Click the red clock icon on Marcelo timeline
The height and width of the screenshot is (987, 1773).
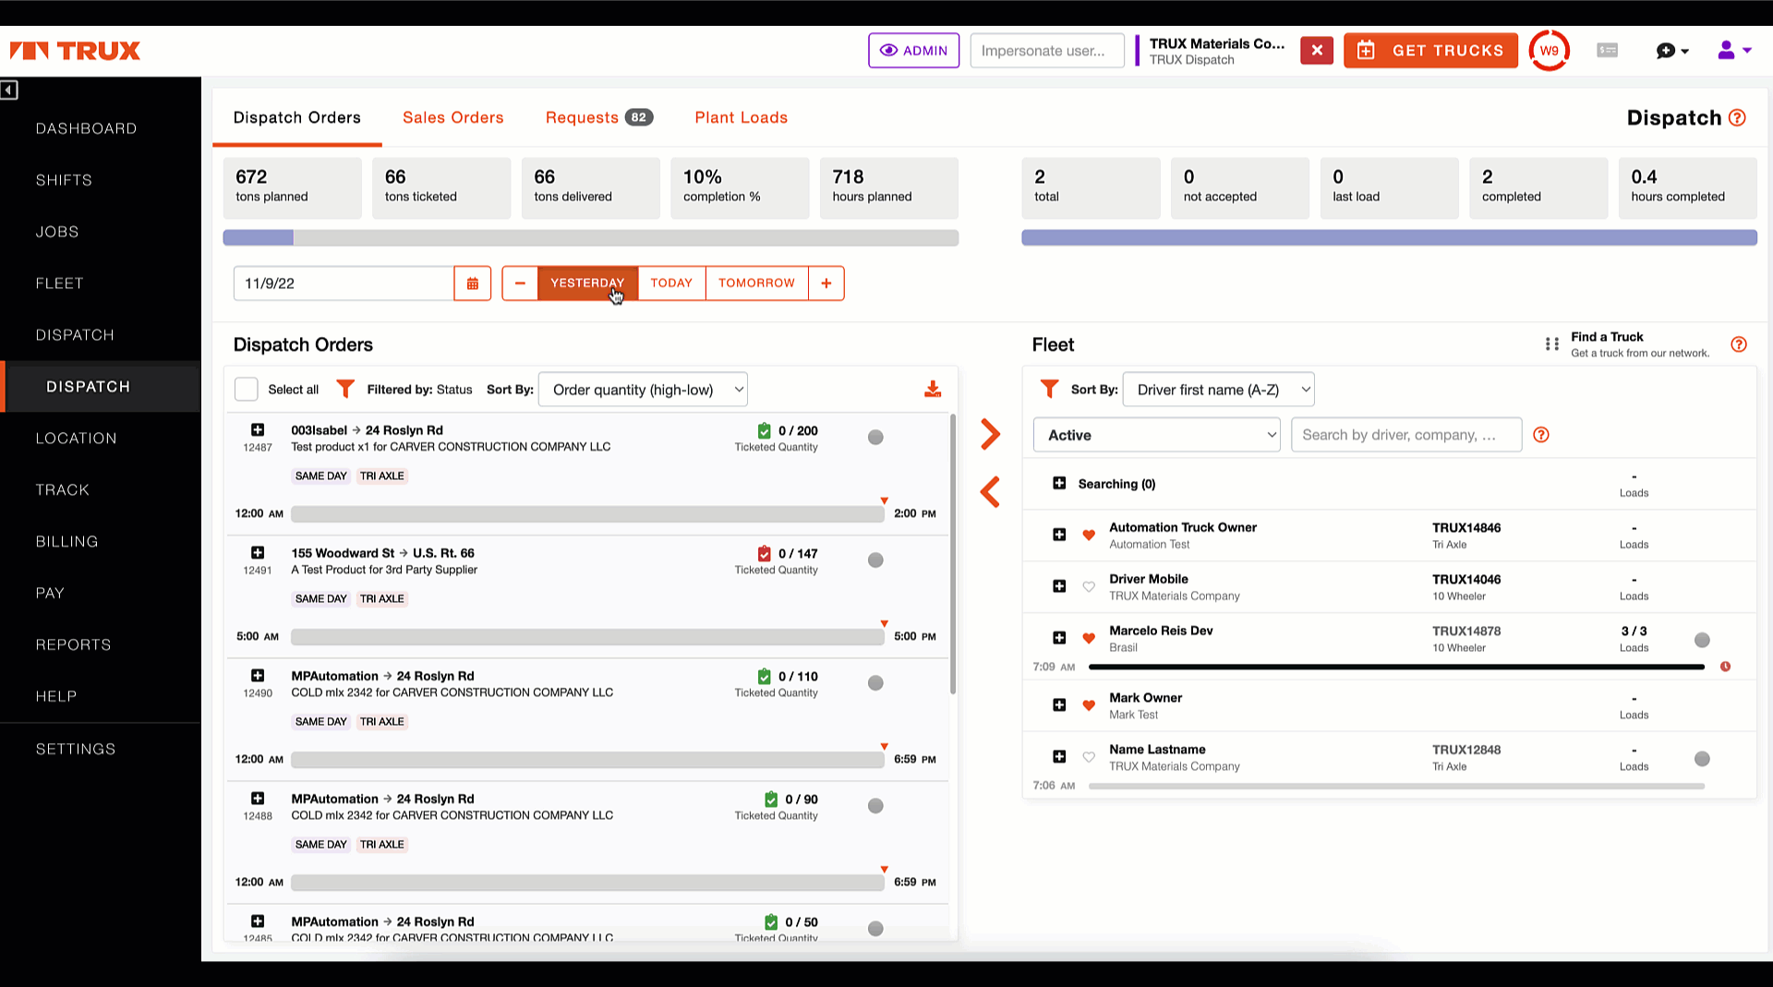click(1725, 667)
